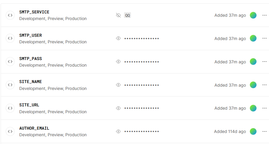Click the QQ value of SMTP_SERVICE
269x144 pixels.
coord(127,15)
